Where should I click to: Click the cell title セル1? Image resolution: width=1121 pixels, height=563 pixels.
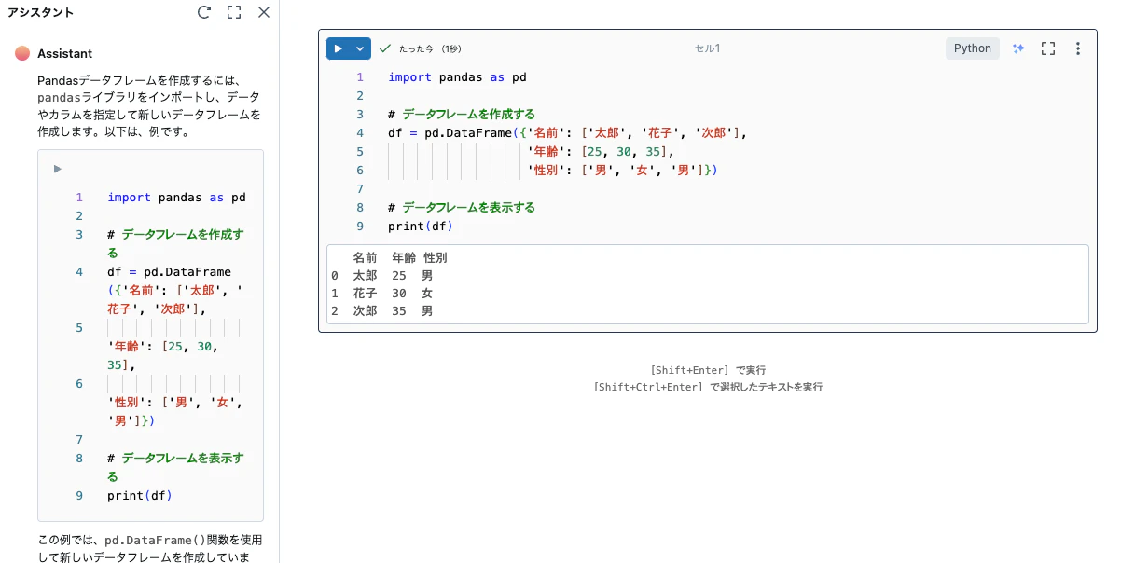coord(707,48)
